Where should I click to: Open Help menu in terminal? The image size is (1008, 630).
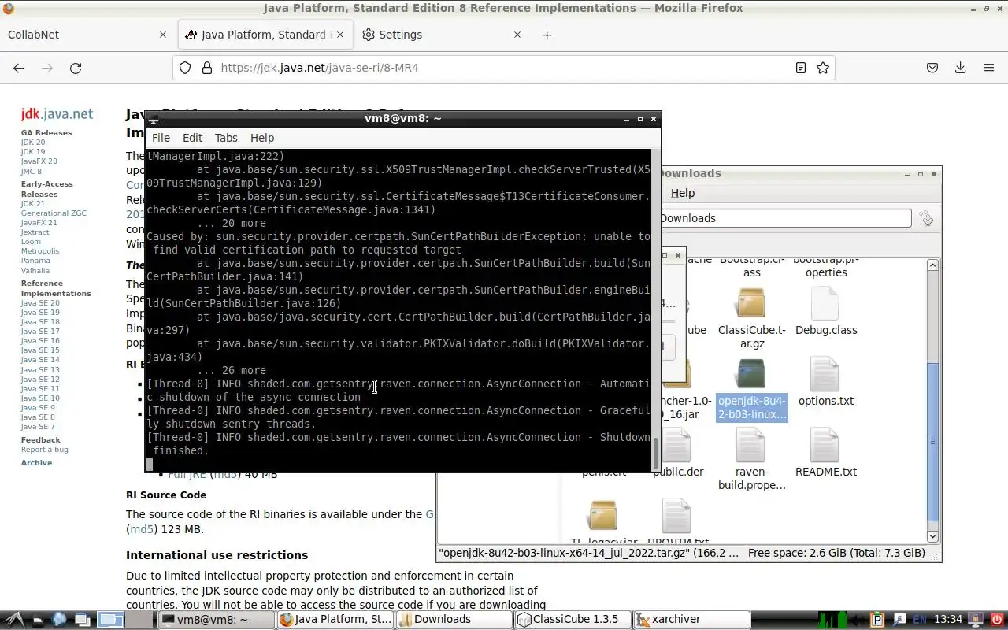tap(262, 138)
